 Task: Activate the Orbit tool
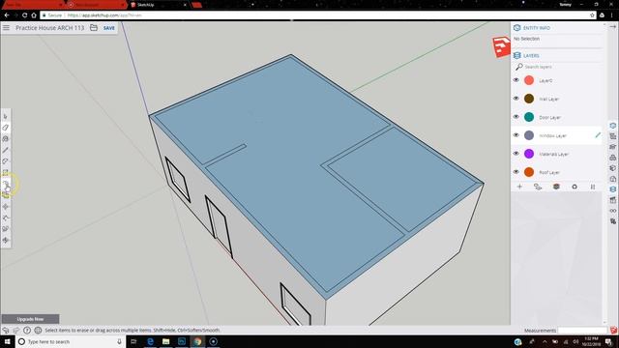pos(6,240)
